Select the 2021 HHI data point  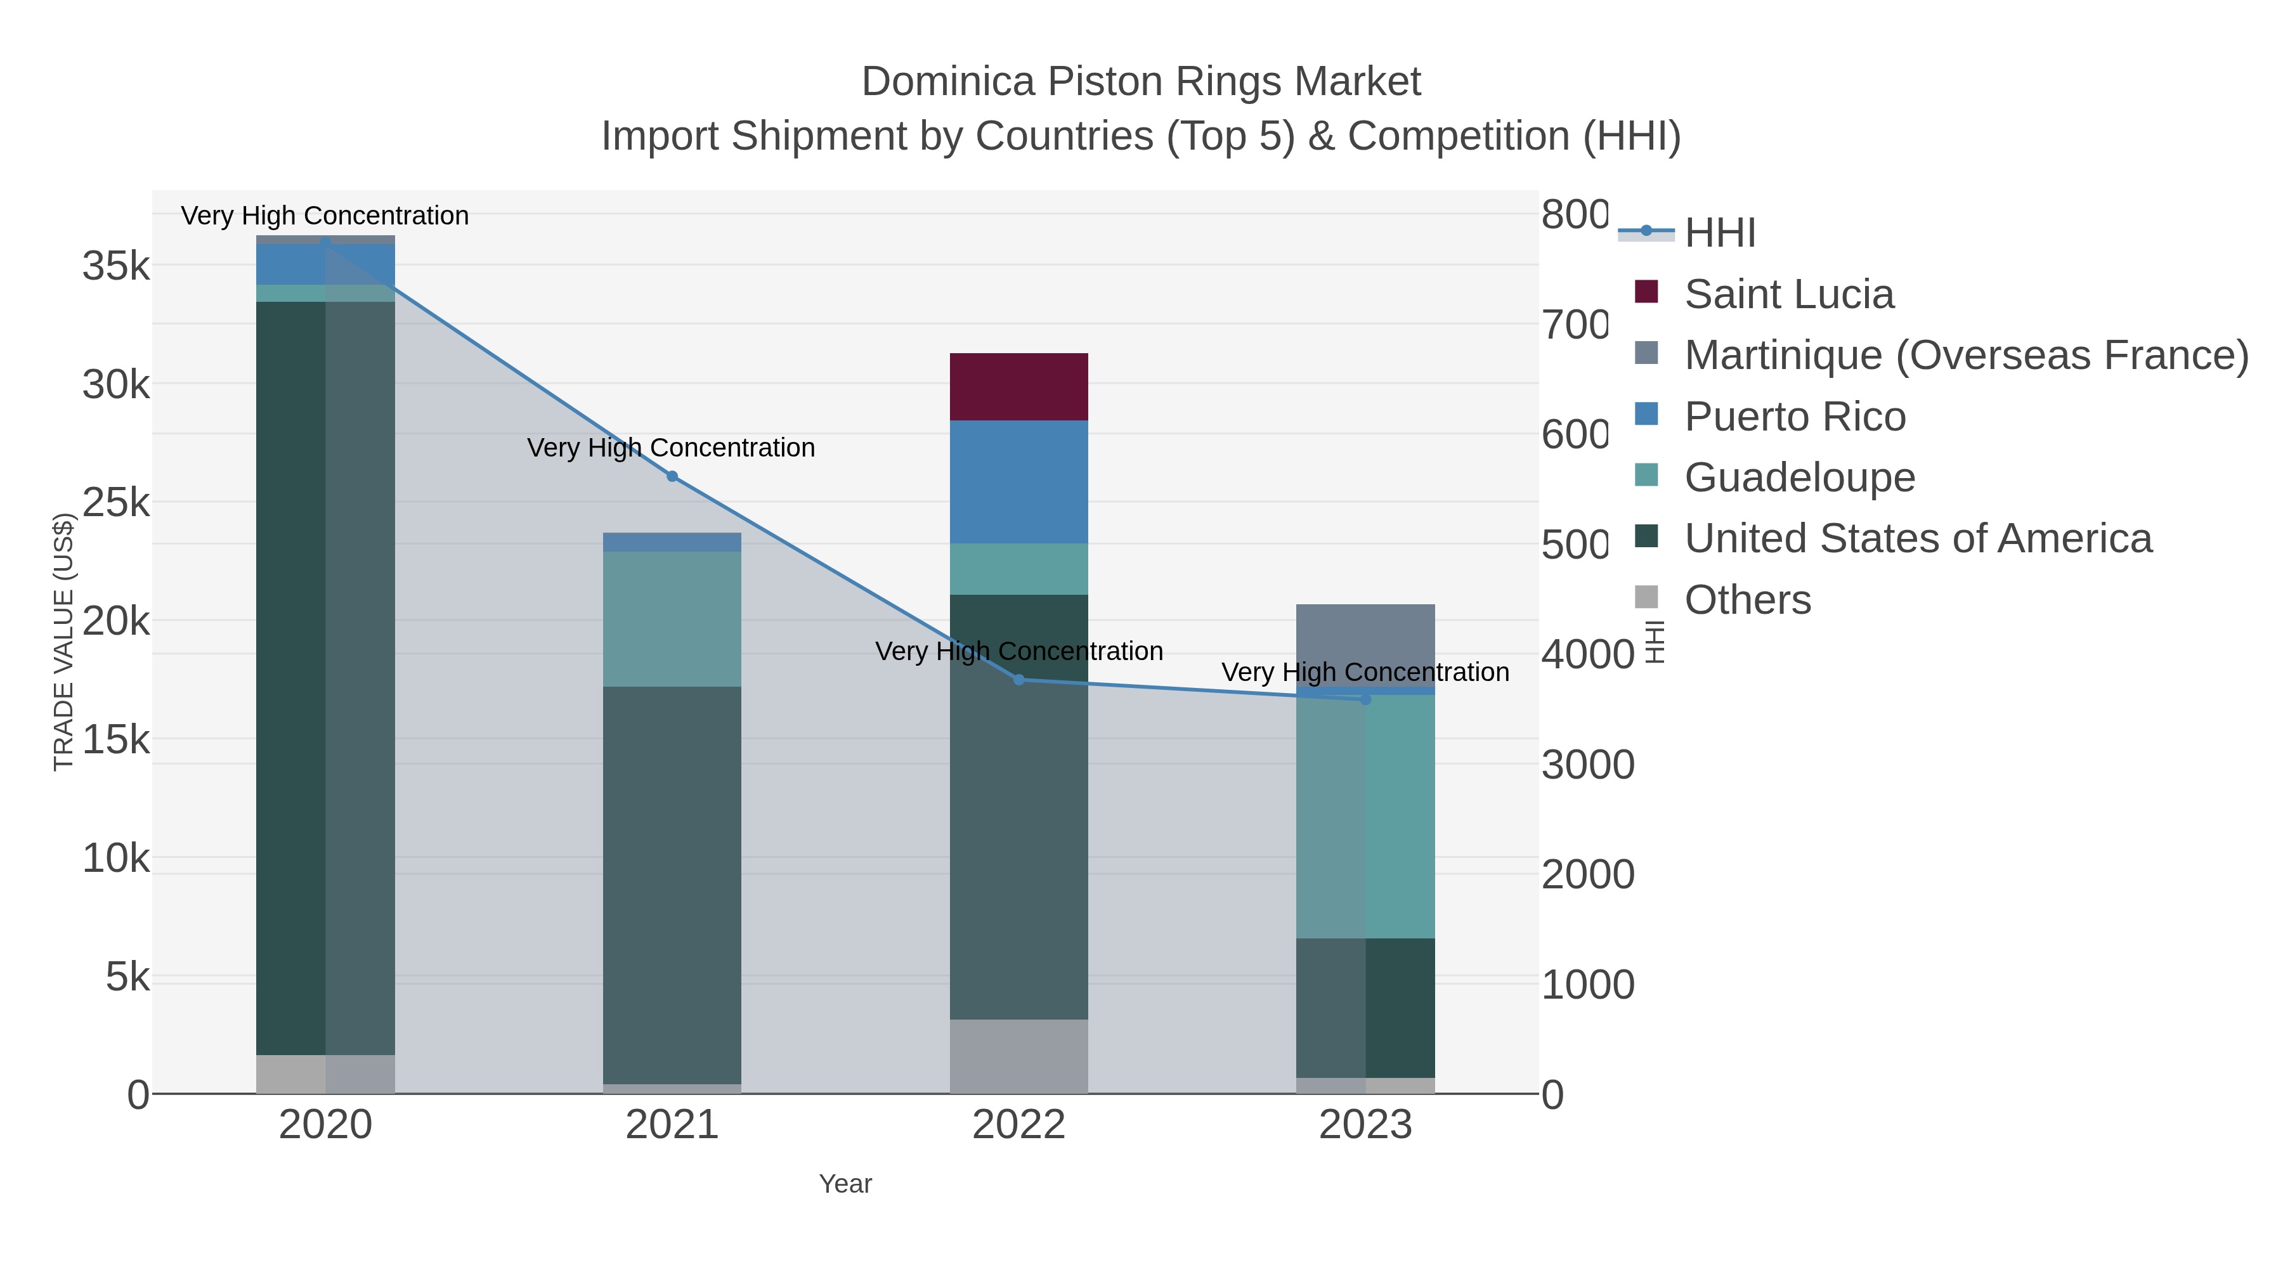[x=672, y=477]
